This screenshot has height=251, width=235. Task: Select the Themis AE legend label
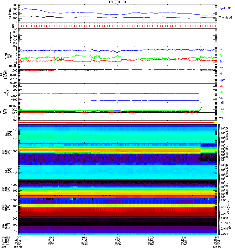click(226, 18)
